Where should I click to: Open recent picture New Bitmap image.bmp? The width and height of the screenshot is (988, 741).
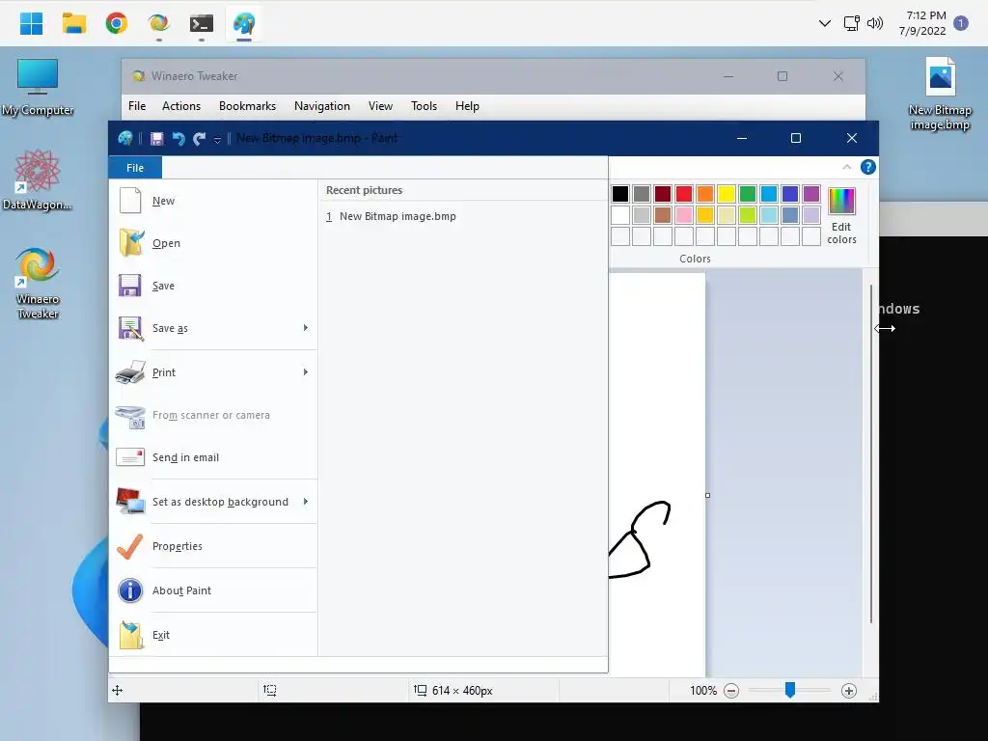[392, 216]
